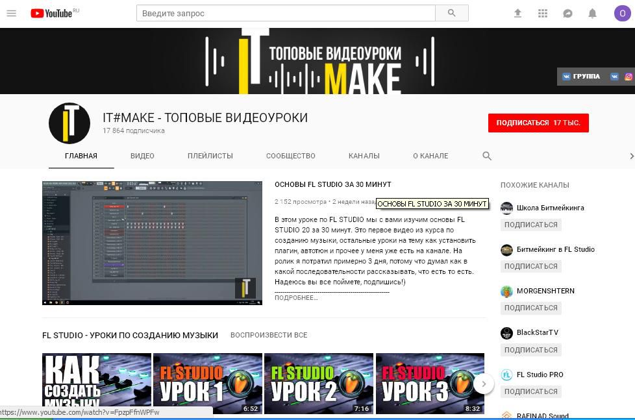Subscribe with the red Подписаться button
The width and height of the screenshot is (635, 420).
(x=538, y=123)
